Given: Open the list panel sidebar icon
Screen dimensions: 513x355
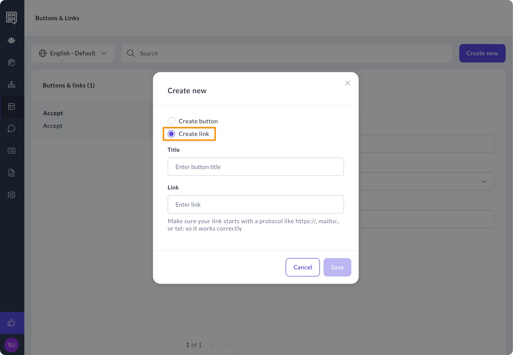Looking at the screenshot, I should [x=12, y=151].
